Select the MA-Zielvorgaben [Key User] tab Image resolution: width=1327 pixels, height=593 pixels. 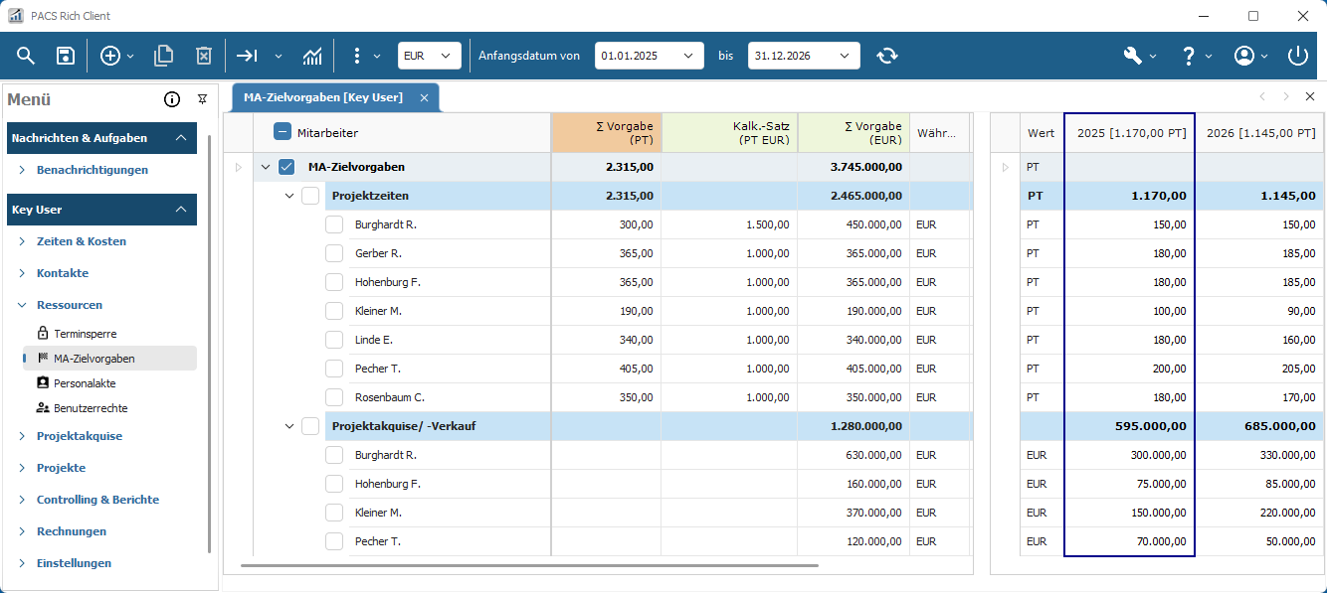(x=323, y=97)
